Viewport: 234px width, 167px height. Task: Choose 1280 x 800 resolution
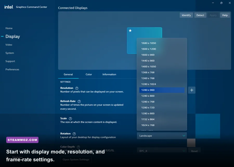[162, 96]
